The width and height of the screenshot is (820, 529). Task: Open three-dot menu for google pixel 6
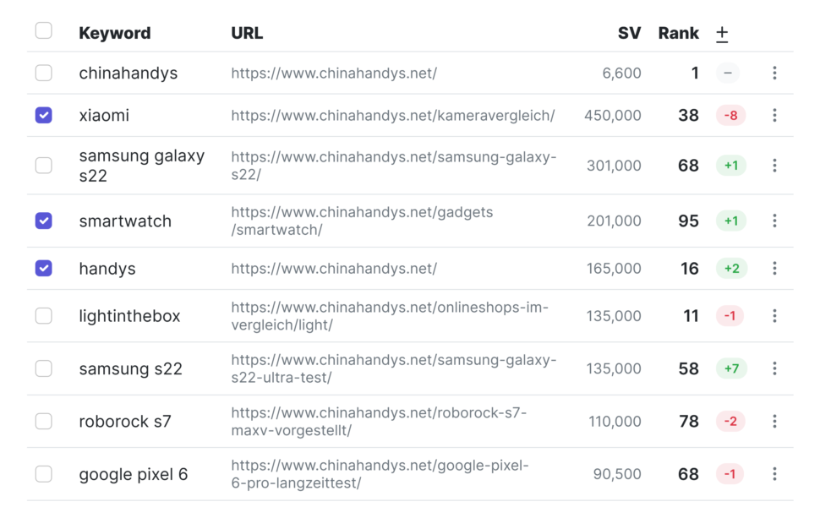[x=774, y=474]
